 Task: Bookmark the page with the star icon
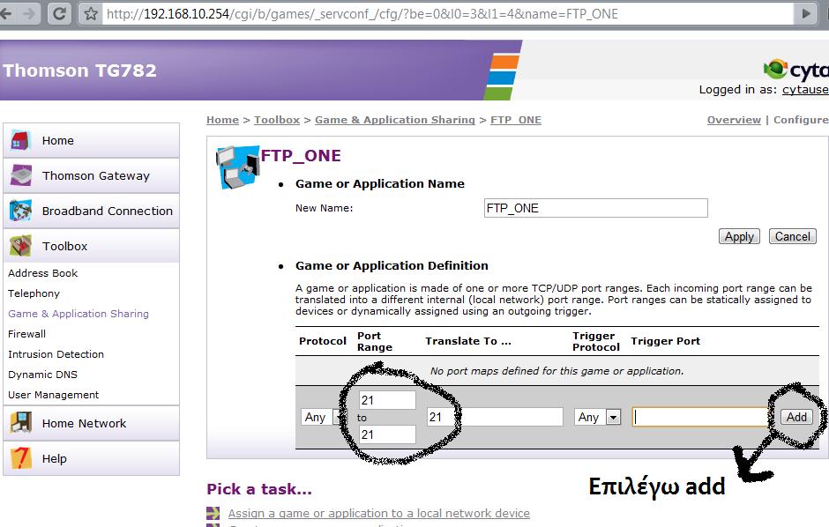91,14
